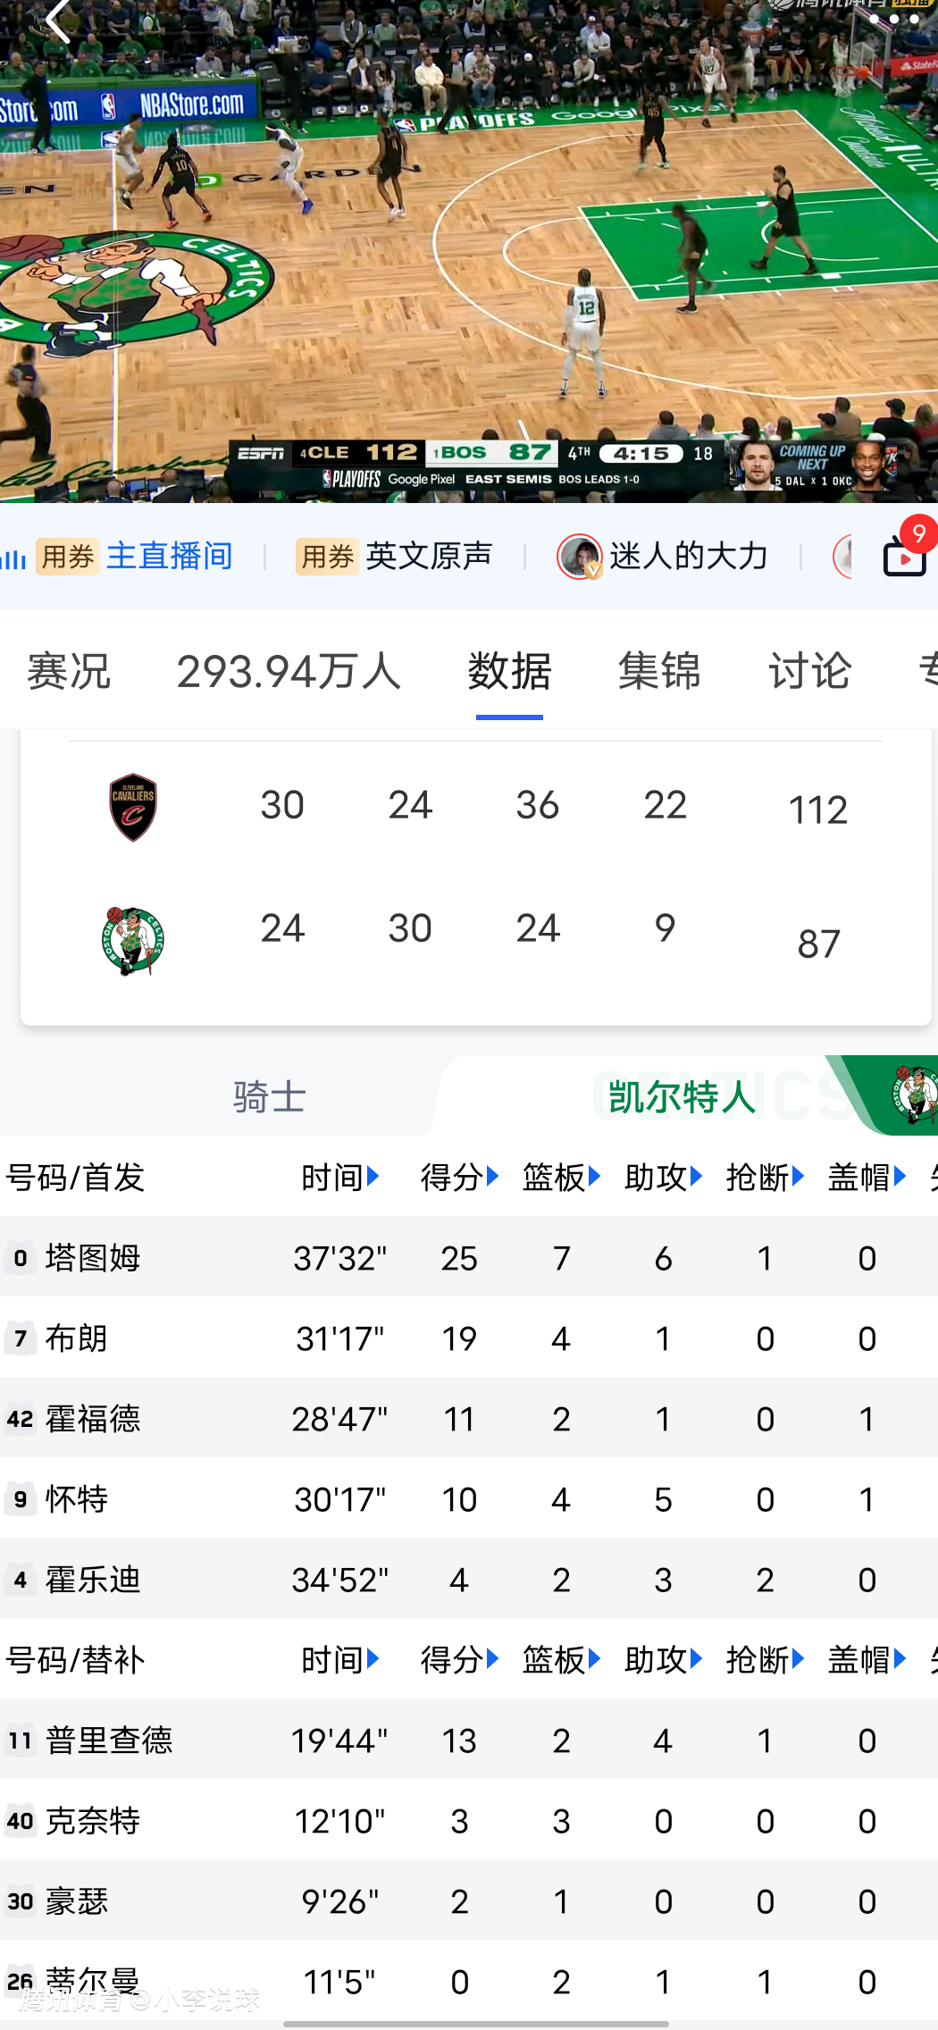Tap the Cavaliers team logo in the scoreboard

tap(133, 807)
